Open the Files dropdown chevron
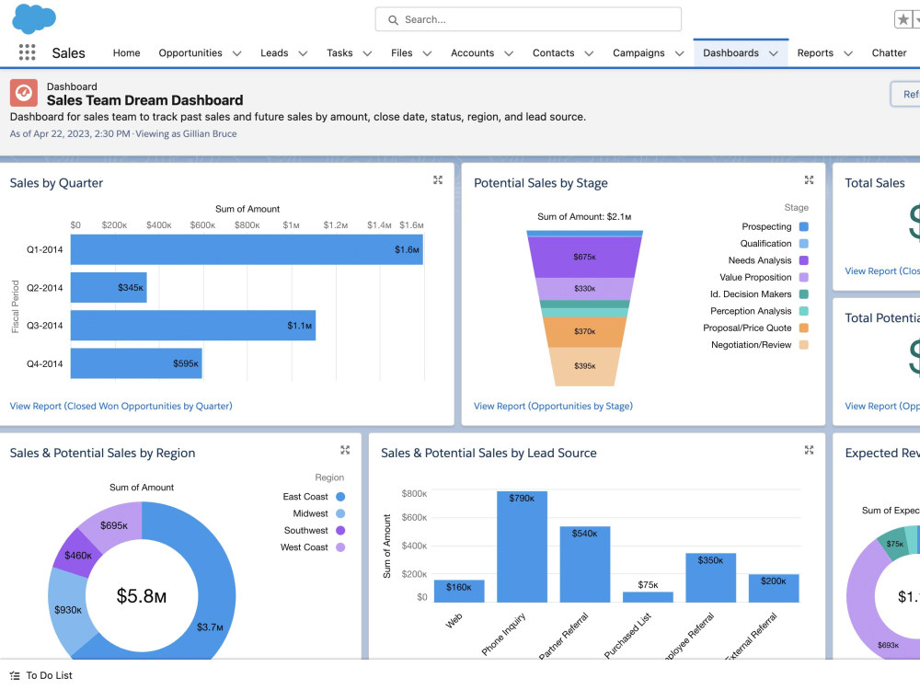The width and height of the screenshot is (920, 690). [427, 53]
